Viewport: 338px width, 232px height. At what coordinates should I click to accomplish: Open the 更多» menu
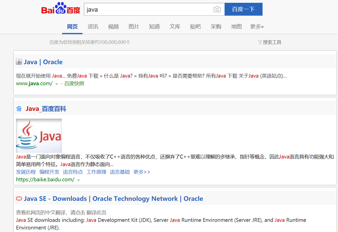point(257,27)
